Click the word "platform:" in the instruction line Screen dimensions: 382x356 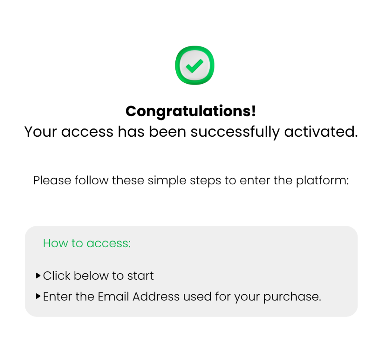tap(322, 181)
